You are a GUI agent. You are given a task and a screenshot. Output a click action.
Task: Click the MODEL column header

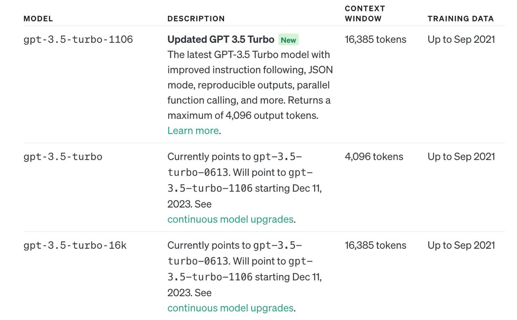coord(38,19)
